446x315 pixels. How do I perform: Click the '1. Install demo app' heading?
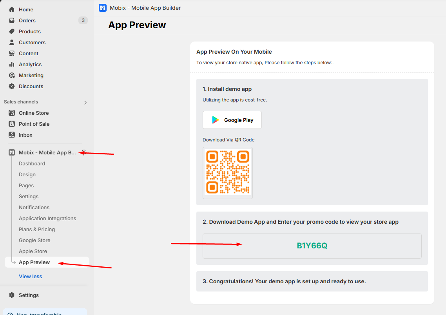tap(227, 89)
